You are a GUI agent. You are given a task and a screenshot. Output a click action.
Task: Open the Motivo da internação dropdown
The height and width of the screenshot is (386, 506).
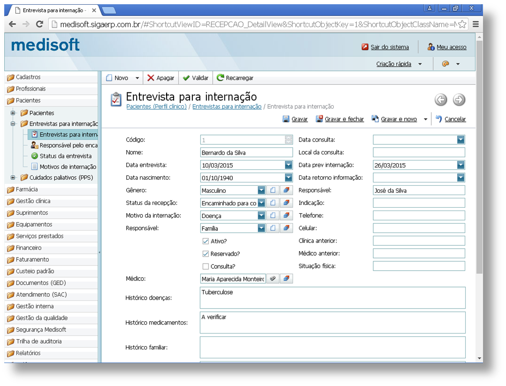[261, 215]
